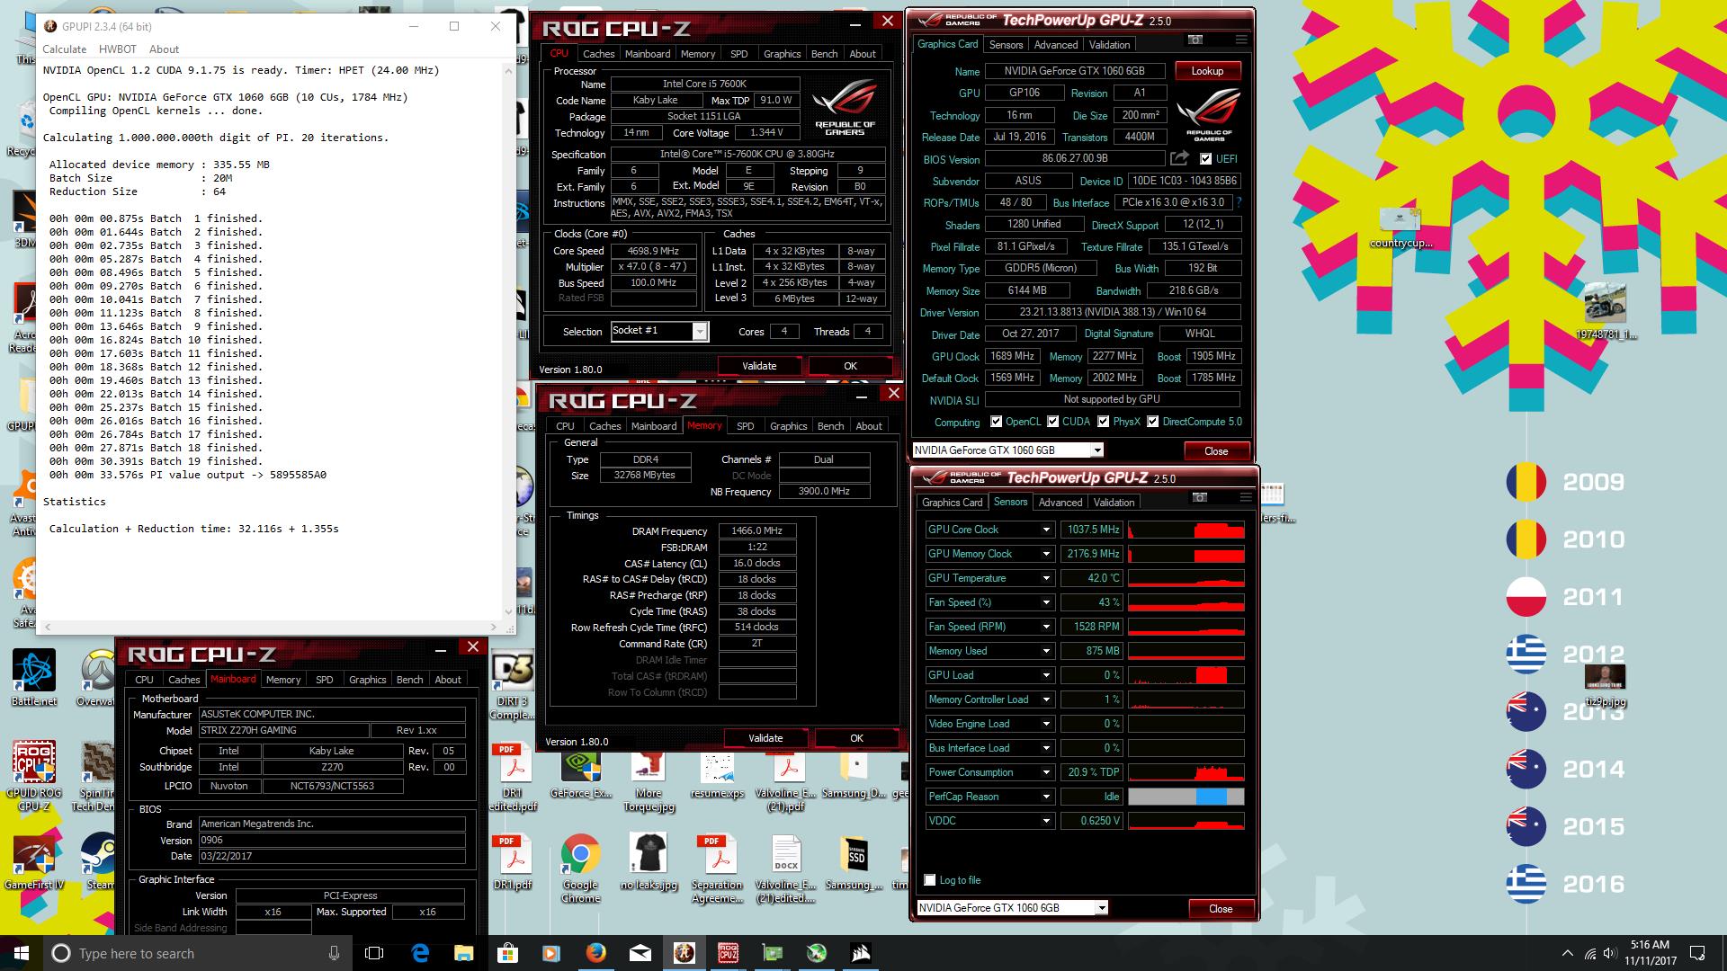This screenshot has height=971, width=1727.
Task: Select the Battle.net desktop icon
Action: (x=34, y=677)
